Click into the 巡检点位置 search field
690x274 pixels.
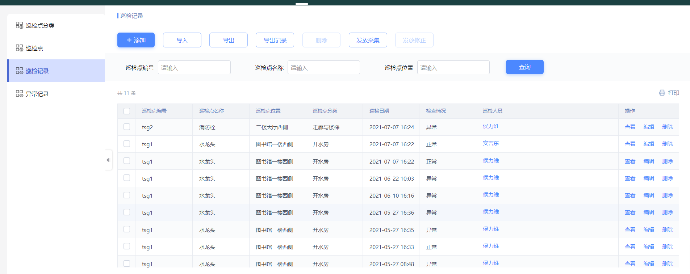453,68
